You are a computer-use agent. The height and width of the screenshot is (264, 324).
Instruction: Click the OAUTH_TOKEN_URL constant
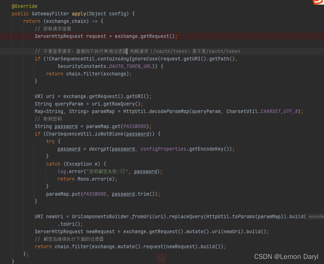click(131, 66)
